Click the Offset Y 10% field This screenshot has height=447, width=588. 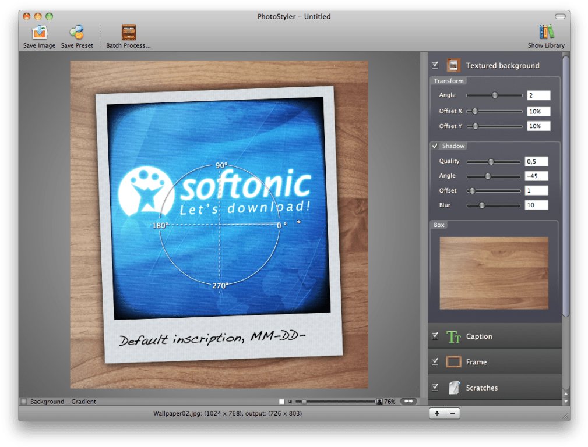538,126
